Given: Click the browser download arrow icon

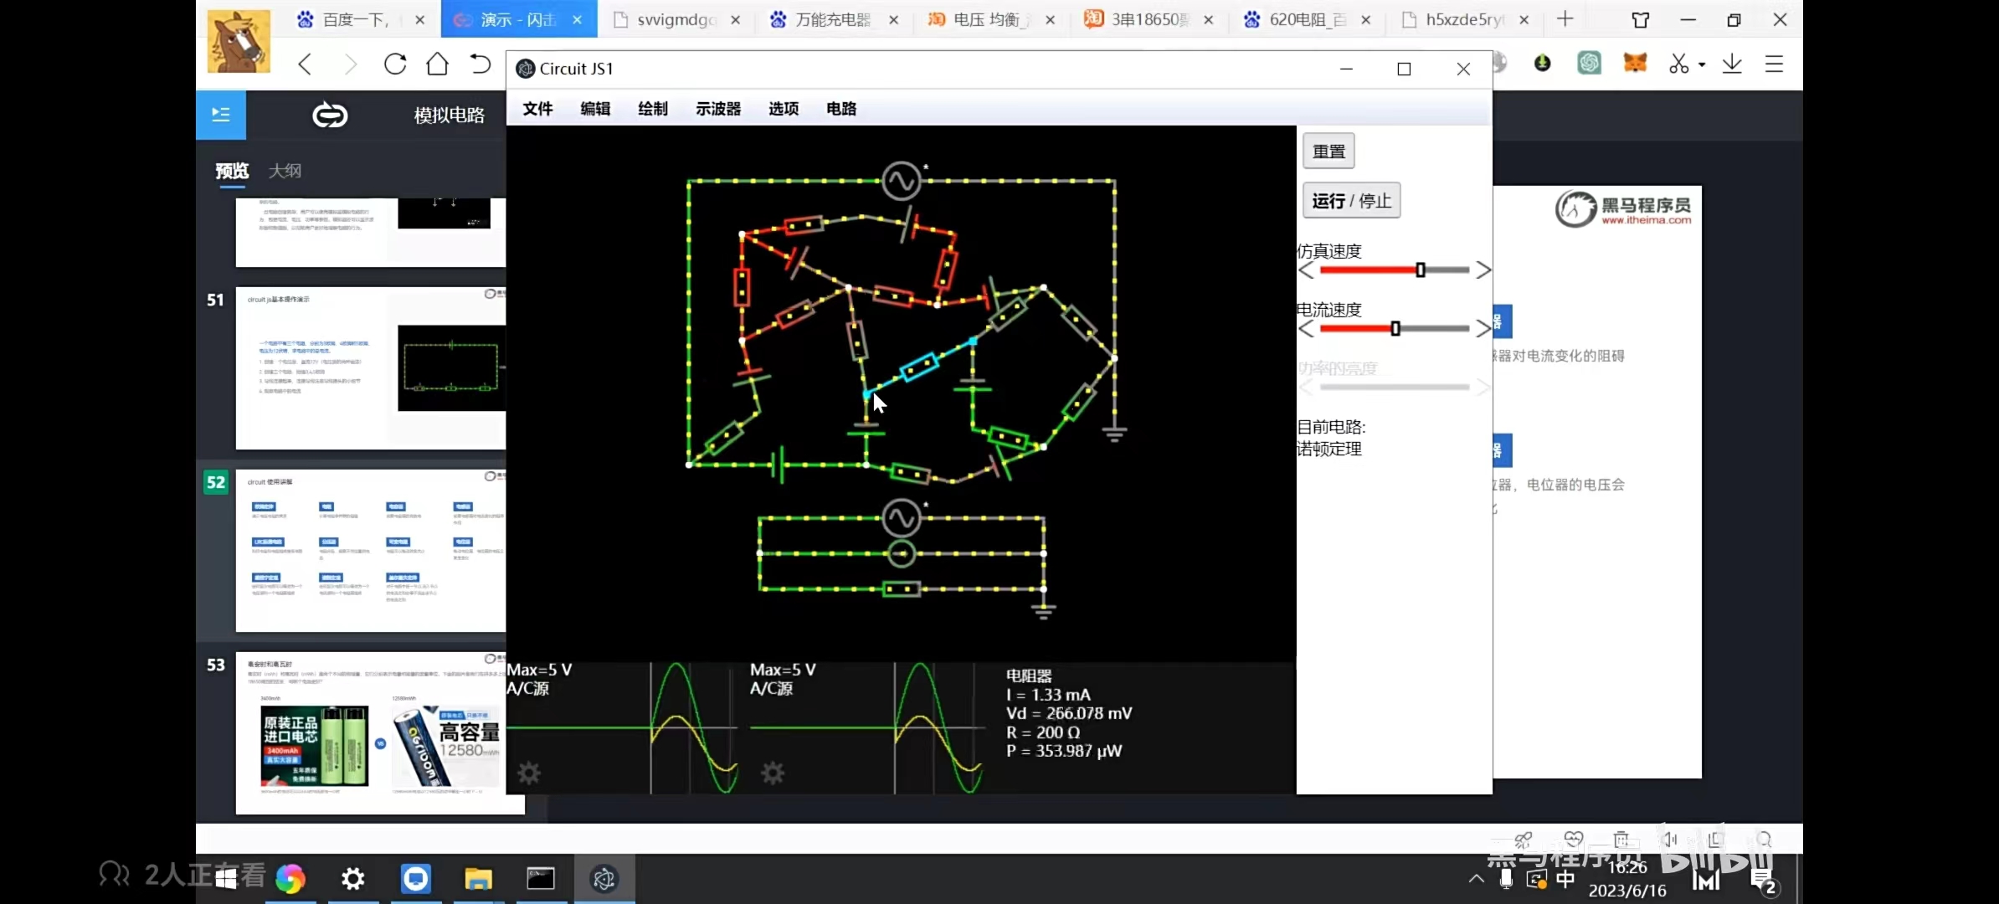Looking at the screenshot, I should pos(1732,64).
